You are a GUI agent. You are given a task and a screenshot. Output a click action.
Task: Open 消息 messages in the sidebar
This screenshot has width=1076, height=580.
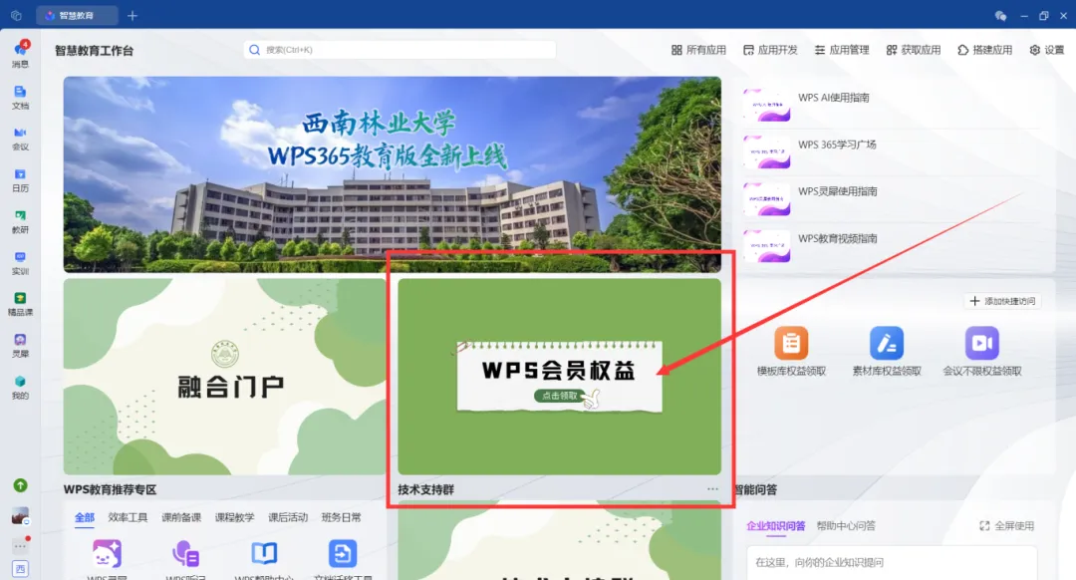(21, 54)
